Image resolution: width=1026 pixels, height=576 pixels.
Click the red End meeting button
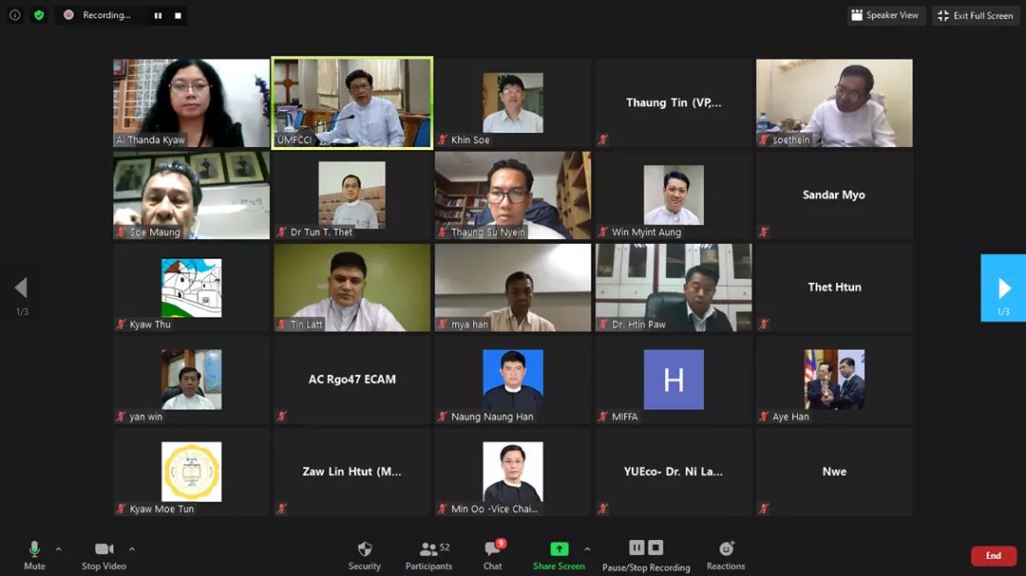pos(994,556)
